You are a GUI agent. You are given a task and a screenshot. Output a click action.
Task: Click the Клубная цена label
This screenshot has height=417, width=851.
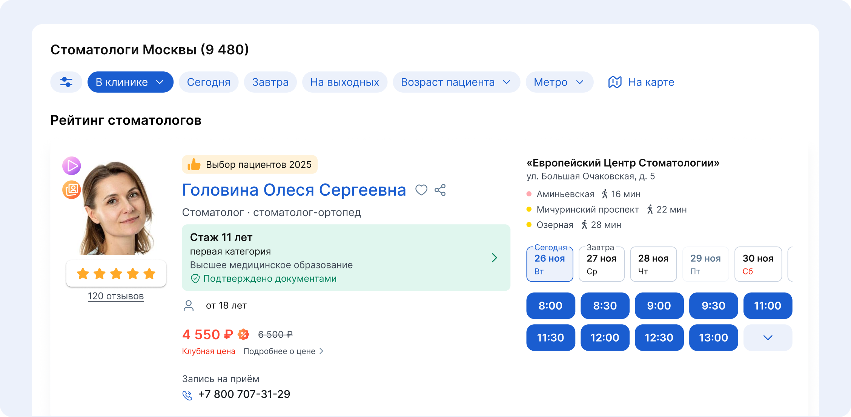click(x=209, y=351)
